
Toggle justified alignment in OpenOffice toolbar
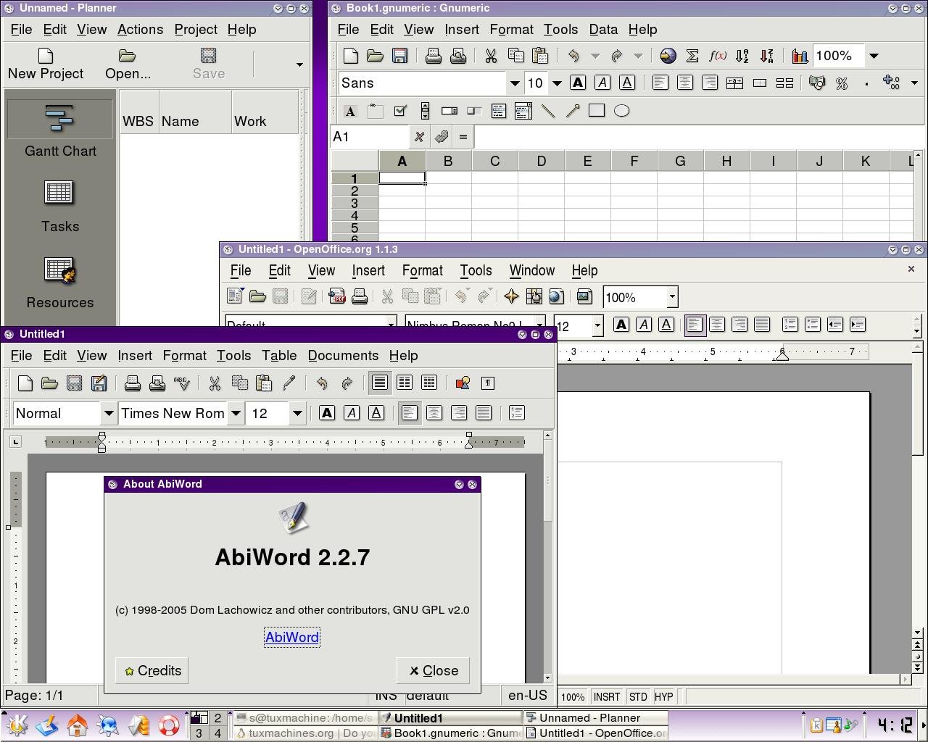(x=762, y=325)
